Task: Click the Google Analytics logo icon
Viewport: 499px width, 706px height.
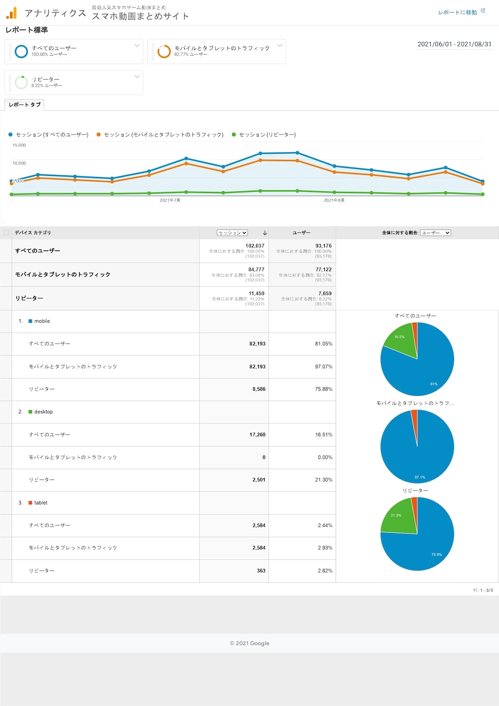Action: [11, 13]
